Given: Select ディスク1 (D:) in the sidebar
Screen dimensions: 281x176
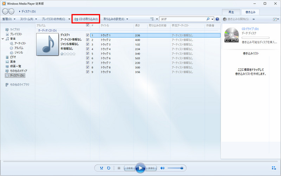Looking at the screenshot, I should 15,75.
